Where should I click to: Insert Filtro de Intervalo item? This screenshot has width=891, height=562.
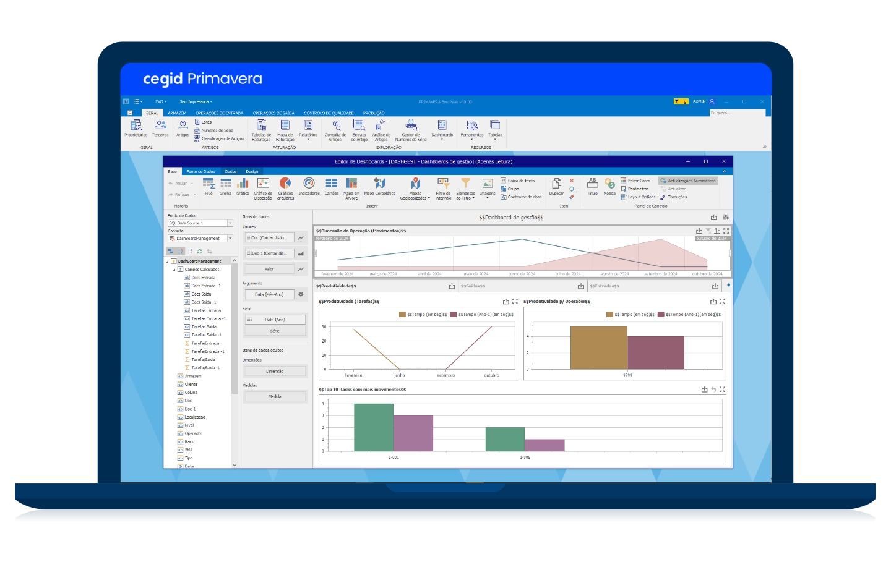point(443,189)
